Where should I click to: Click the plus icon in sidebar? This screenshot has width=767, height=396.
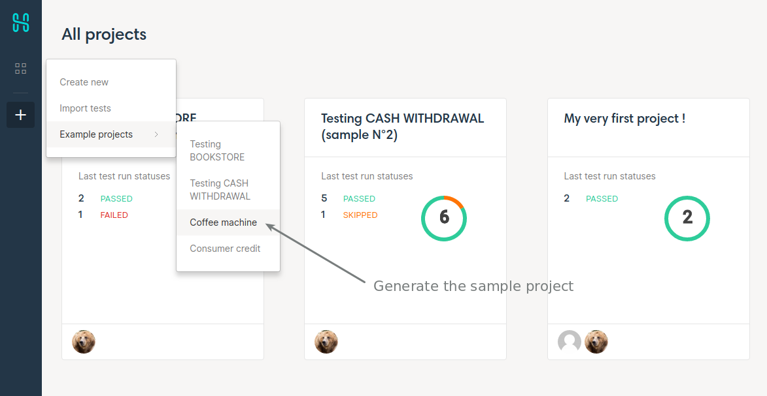point(21,115)
